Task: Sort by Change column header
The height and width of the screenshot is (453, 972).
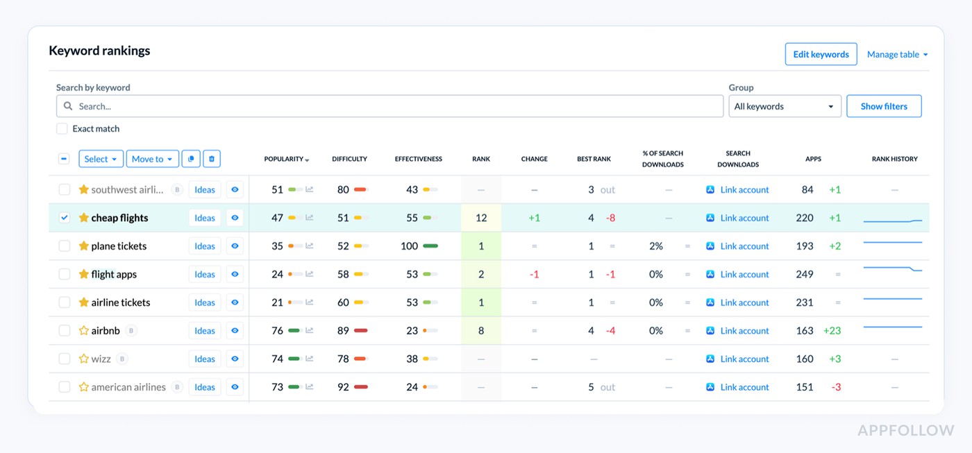Action: pyautogui.click(x=534, y=159)
